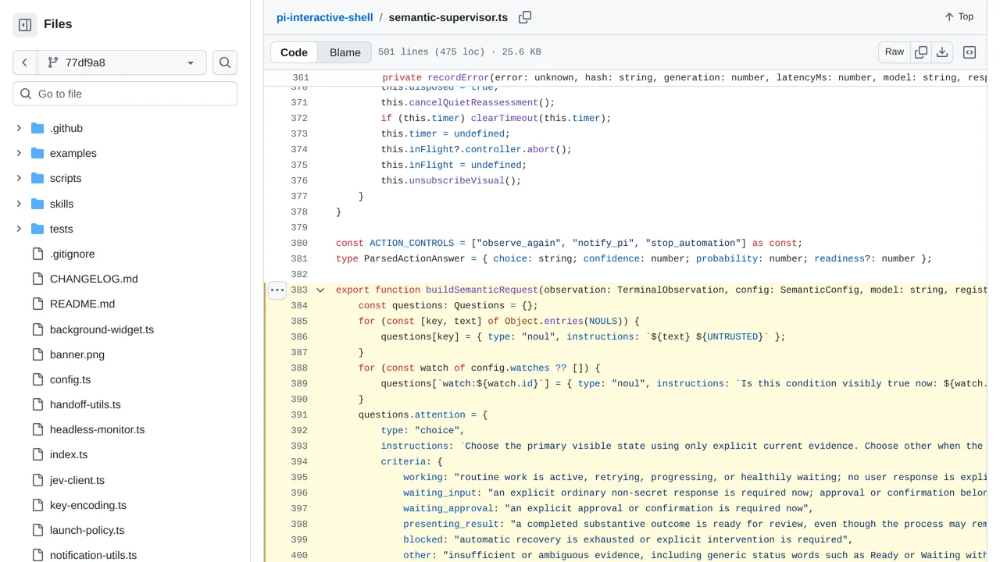
Task: Open background-widget.ts file
Action: click(x=102, y=329)
